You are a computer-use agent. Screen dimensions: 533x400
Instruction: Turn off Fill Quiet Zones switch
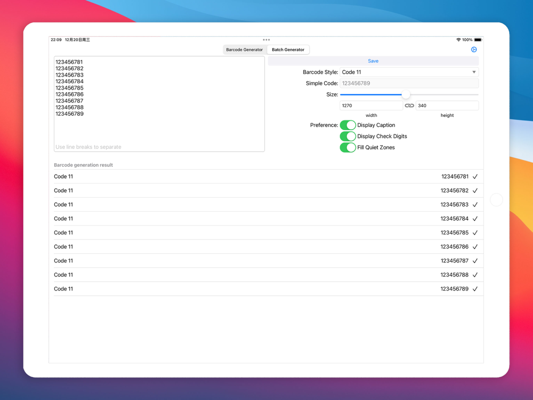click(x=348, y=148)
